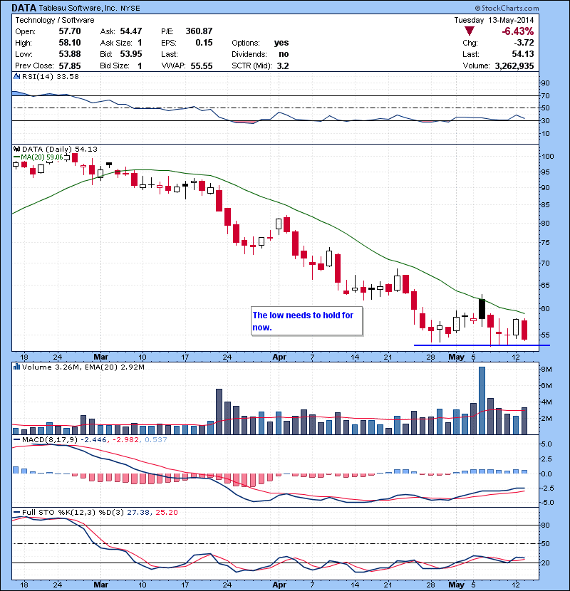
Task: Click the DATA ticker symbol in header
Action: coord(24,8)
